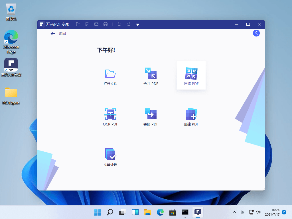This screenshot has height=219, width=292.
Task: Click the network tray icon
Action: pos(252,212)
